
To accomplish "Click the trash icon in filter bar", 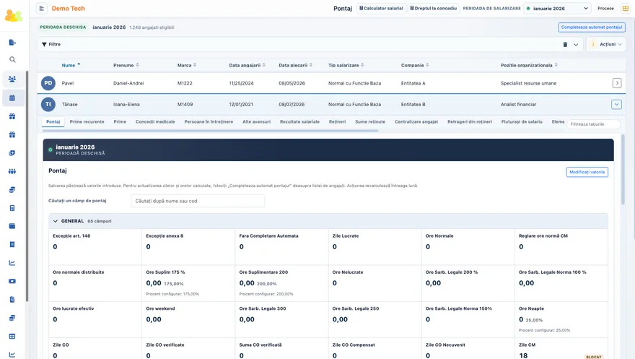I will [x=565, y=45].
